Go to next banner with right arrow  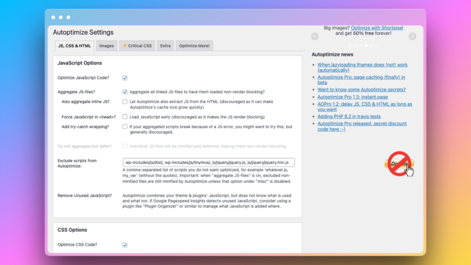coord(413,36)
